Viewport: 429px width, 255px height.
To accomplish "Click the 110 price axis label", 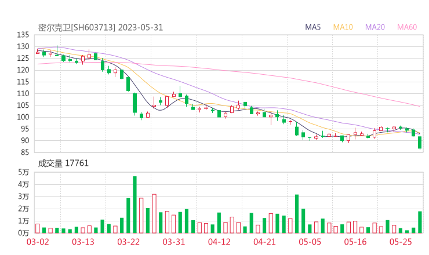I will 23,93.
